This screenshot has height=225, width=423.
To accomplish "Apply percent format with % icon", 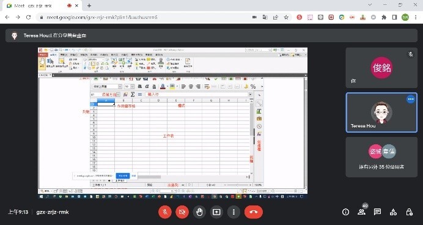I will (x=253, y=87).
